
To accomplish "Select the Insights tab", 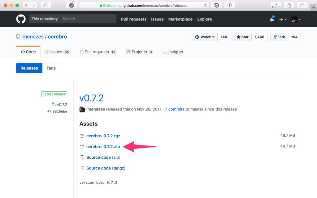I will pos(173,52).
